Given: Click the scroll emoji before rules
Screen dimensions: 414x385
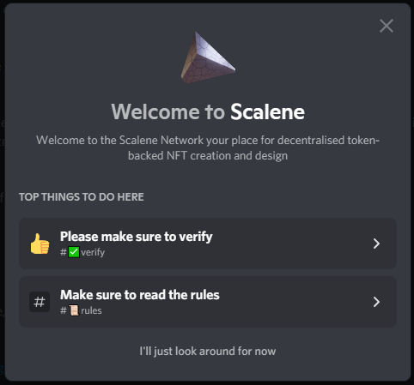Looking at the screenshot, I should coord(74,310).
